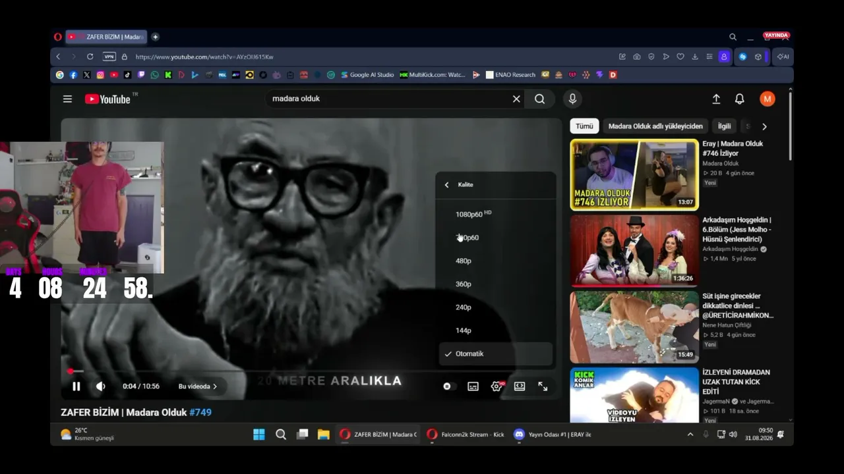
Task: Open the 'Google AI Studio' bookmark
Action: pos(367,75)
